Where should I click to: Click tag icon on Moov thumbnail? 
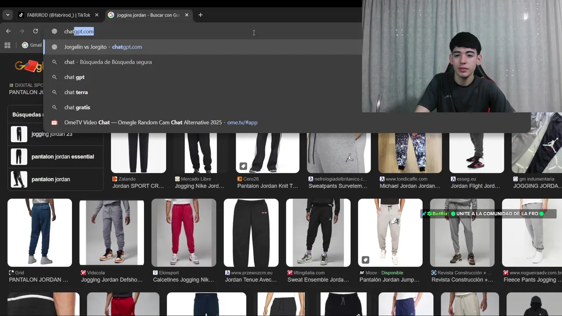(365, 260)
